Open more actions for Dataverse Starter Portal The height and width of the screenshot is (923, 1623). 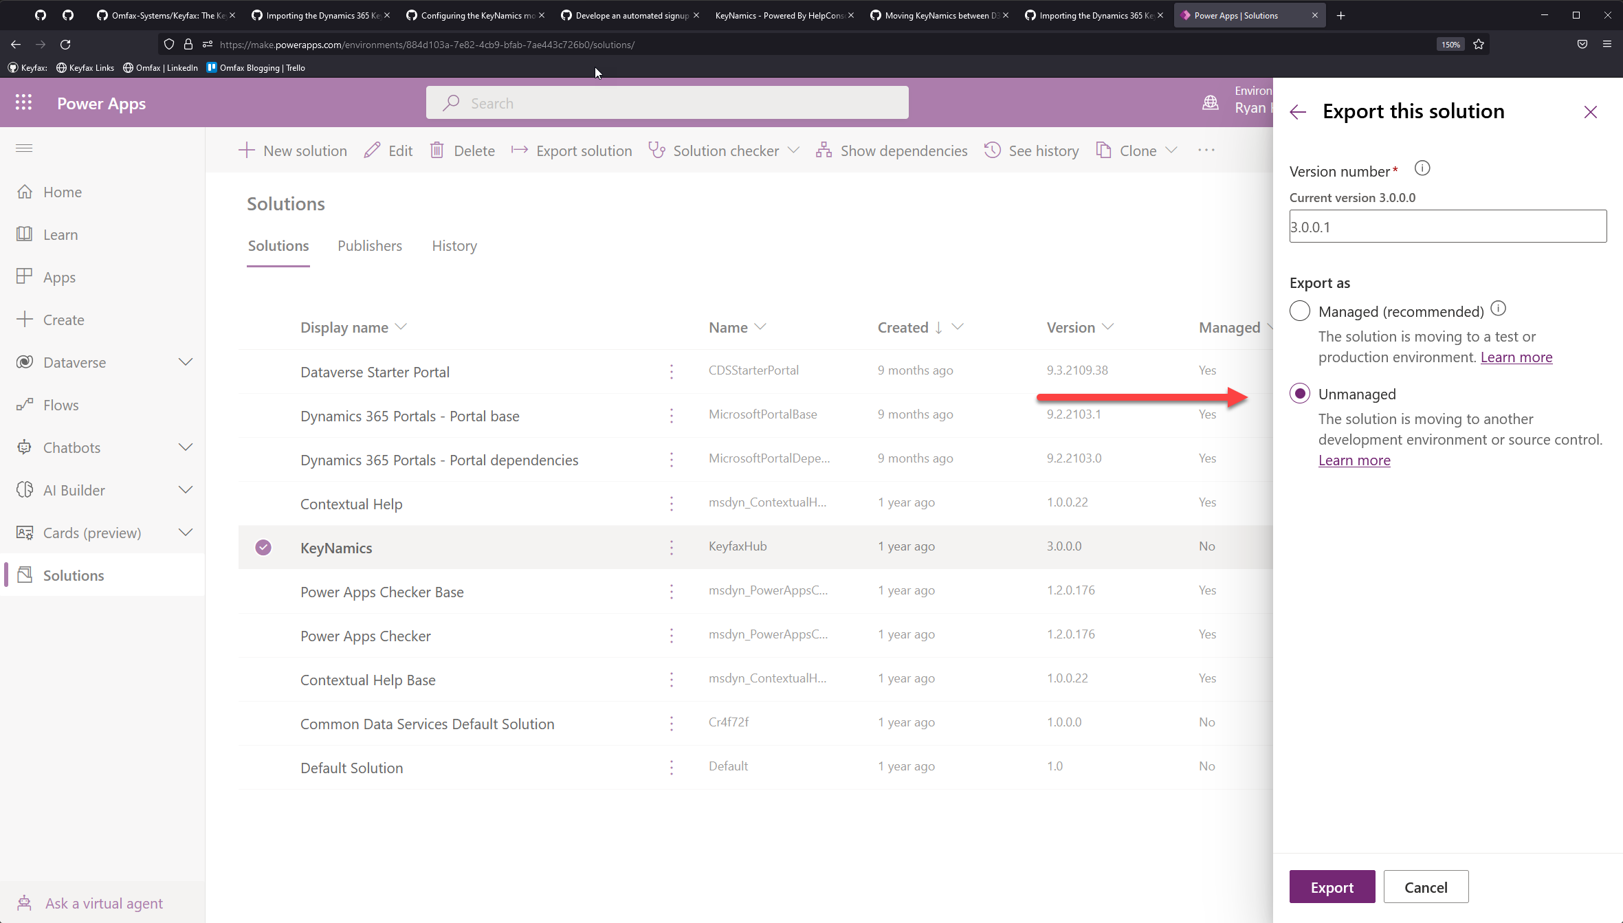point(672,372)
